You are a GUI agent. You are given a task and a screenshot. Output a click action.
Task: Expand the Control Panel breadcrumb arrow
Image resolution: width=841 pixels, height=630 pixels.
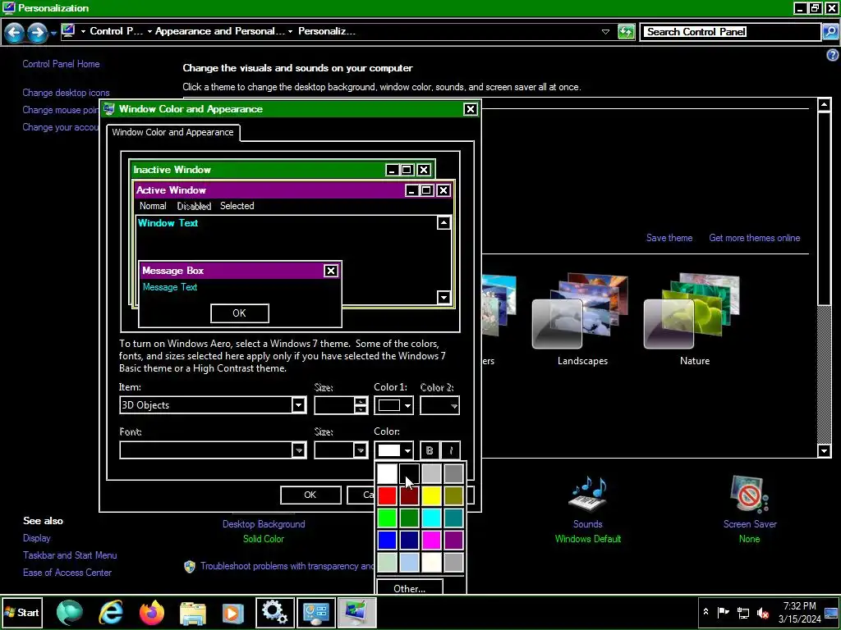[x=149, y=32]
